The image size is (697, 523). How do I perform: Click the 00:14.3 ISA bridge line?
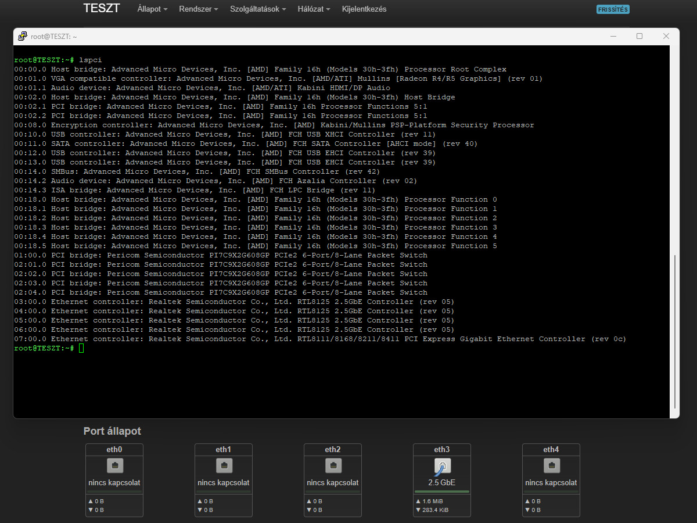point(195,190)
